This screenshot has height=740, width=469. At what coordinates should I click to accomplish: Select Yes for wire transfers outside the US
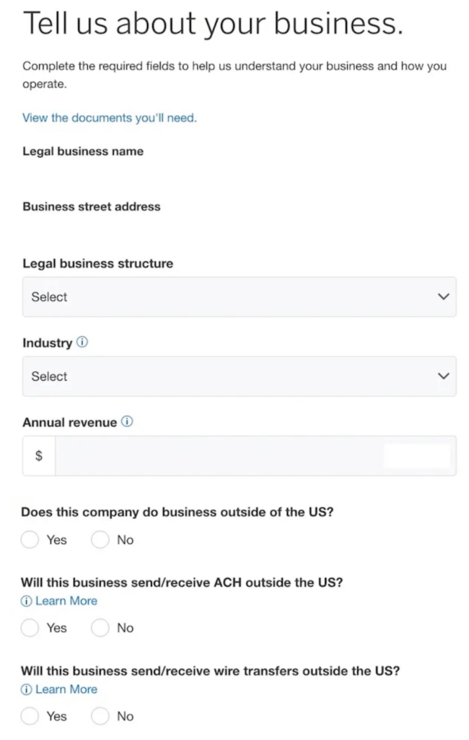30,716
